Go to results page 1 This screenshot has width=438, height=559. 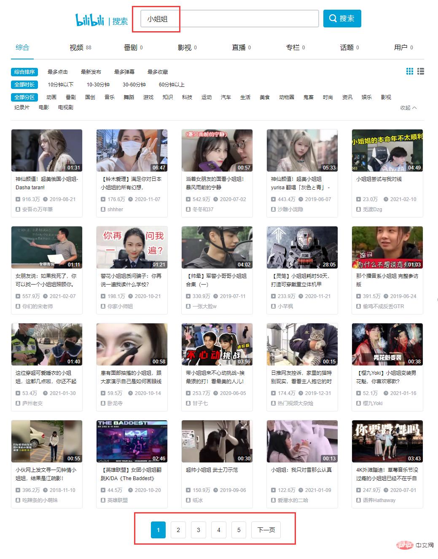[158, 530]
